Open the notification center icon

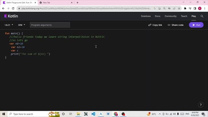coord(203,114)
